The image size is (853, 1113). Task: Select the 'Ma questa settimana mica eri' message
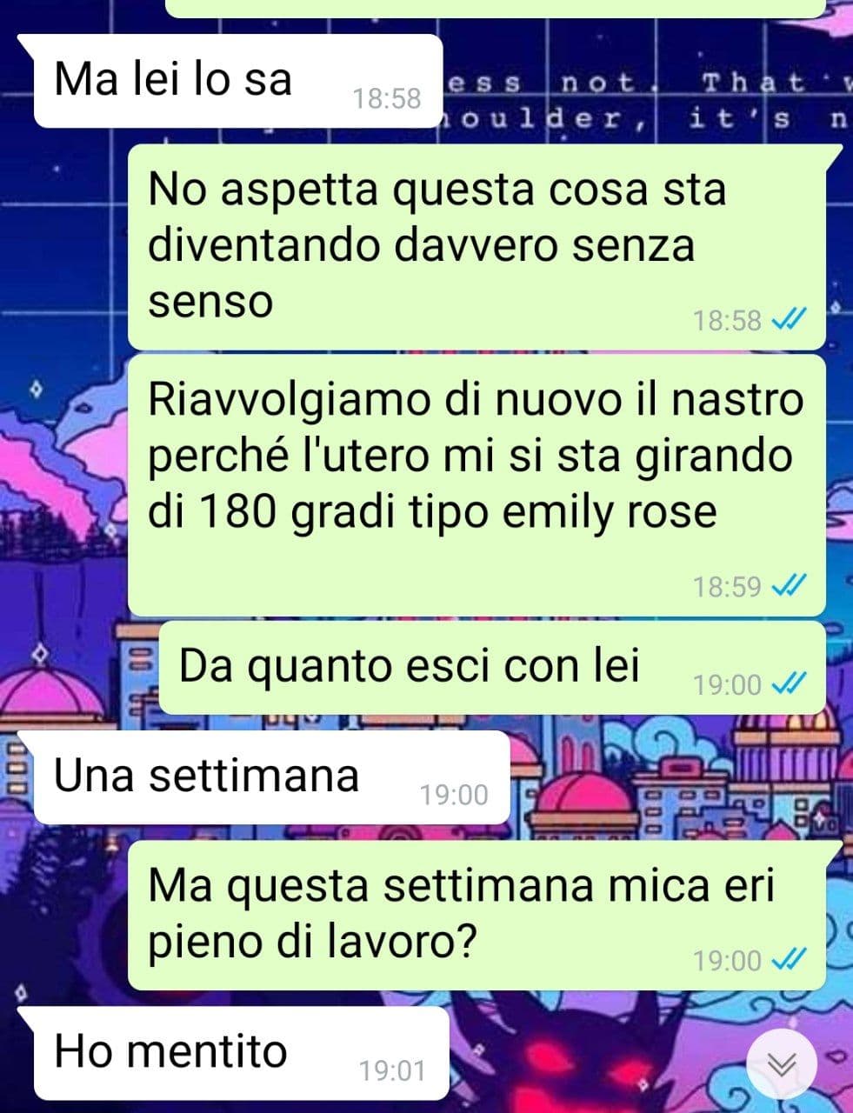(x=476, y=916)
